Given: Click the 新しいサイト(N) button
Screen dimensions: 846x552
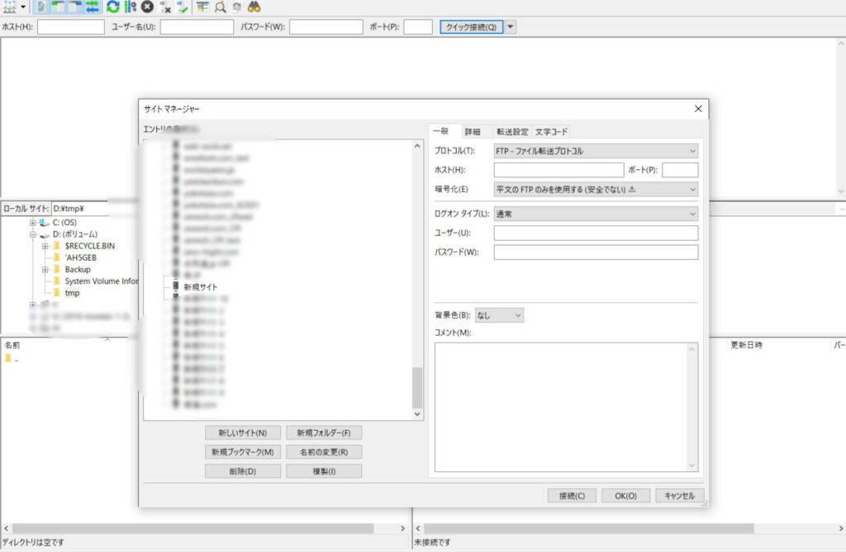Looking at the screenshot, I should pyautogui.click(x=243, y=433).
